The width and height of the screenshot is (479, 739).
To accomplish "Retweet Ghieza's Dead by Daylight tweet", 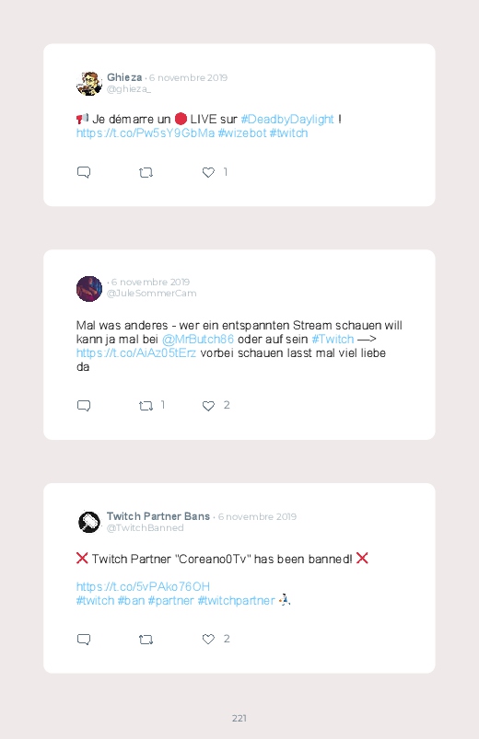I will [x=146, y=172].
